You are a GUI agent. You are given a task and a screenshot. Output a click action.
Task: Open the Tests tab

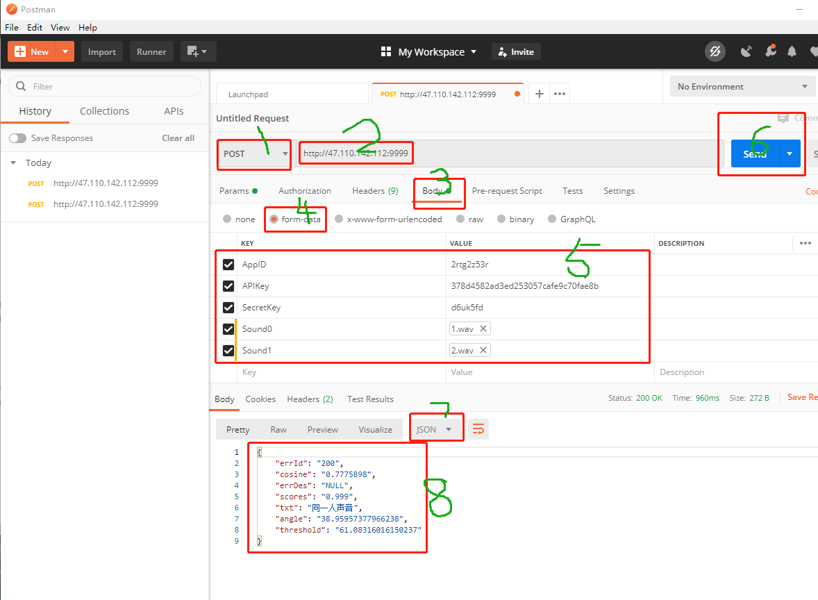(x=572, y=191)
